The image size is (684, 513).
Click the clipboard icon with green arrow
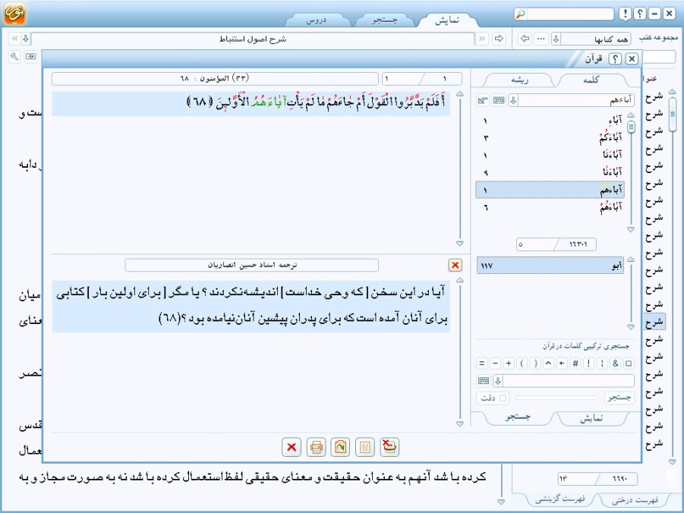click(341, 448)
